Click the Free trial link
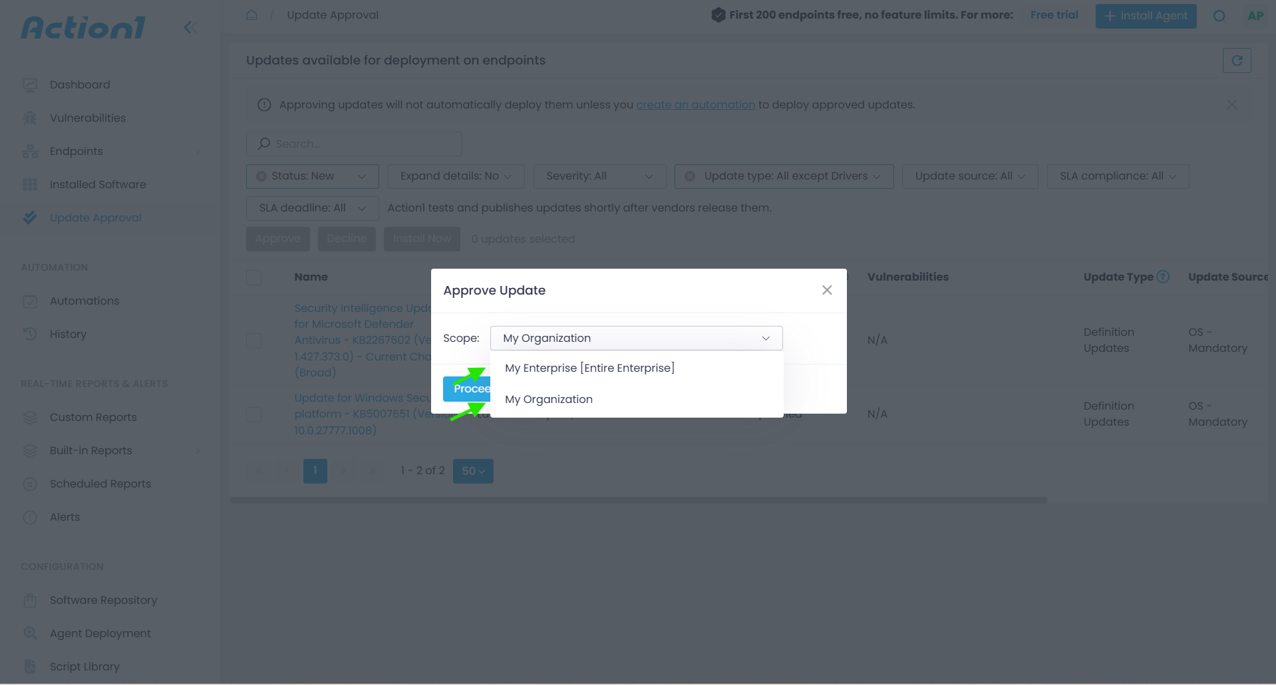This screenshot has height=685, width=1276. (1054, 15)
